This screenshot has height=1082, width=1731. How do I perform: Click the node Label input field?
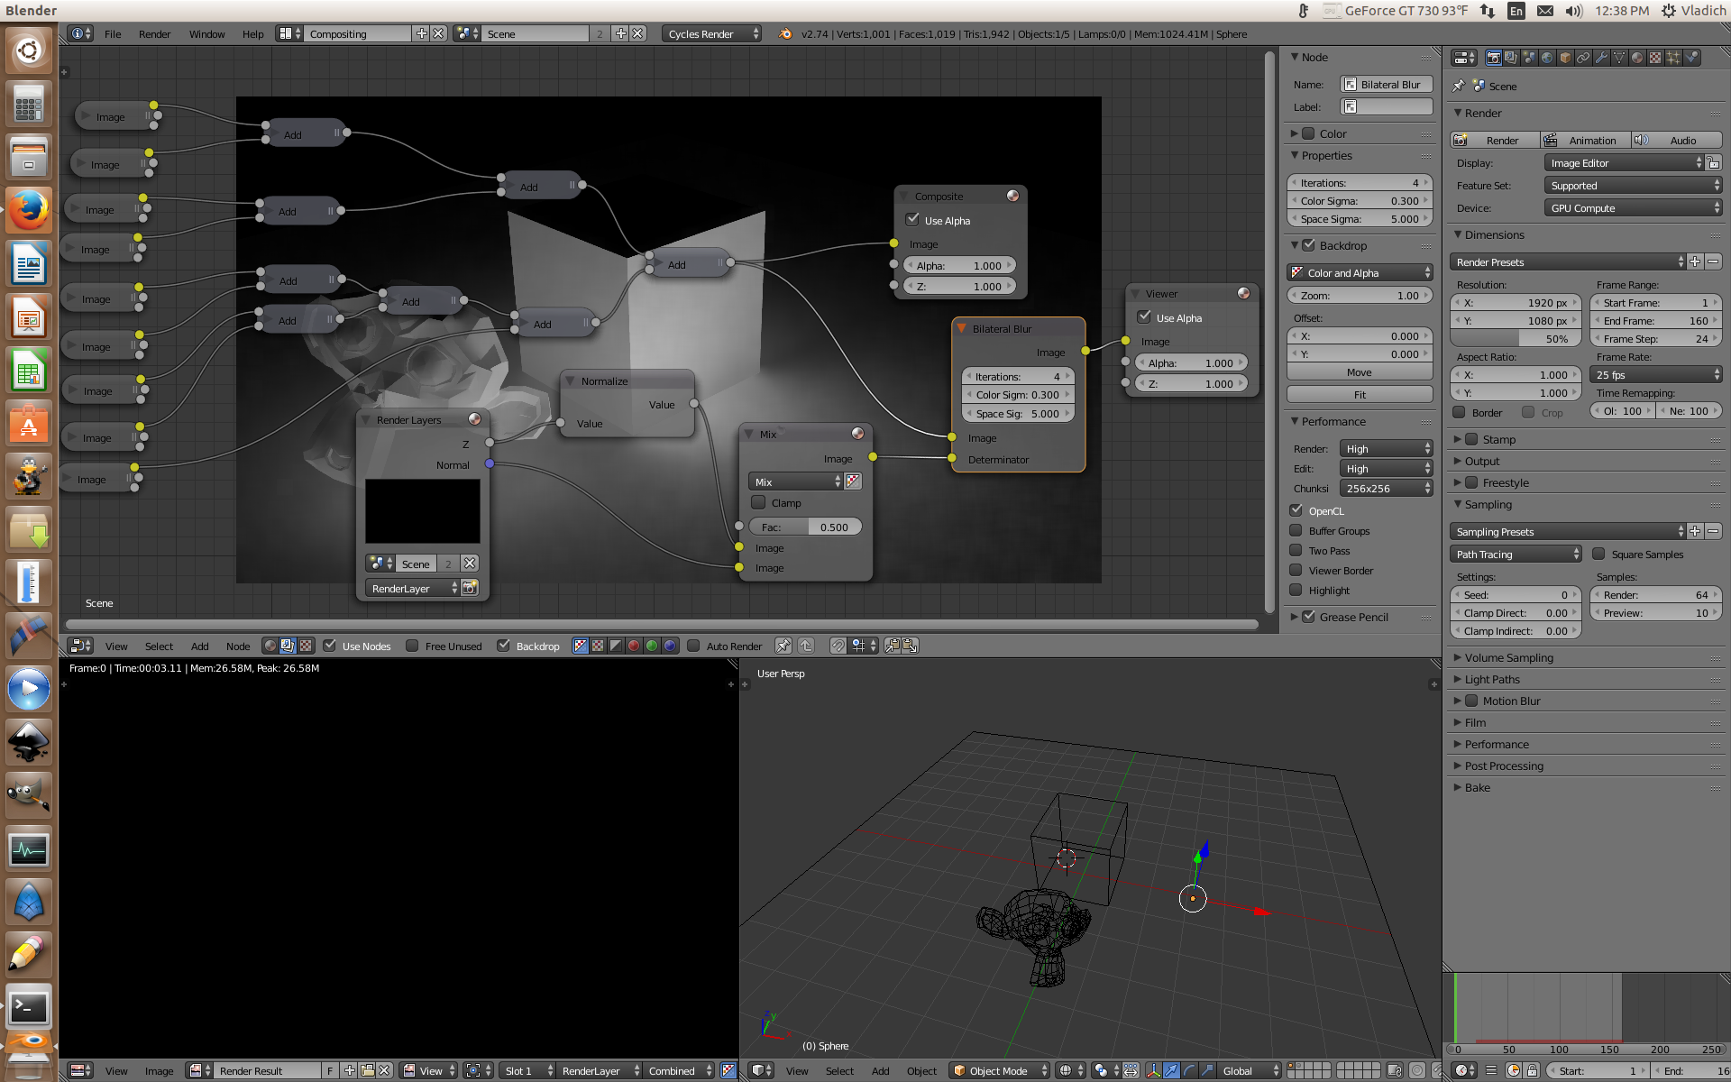coord(1387,106)
